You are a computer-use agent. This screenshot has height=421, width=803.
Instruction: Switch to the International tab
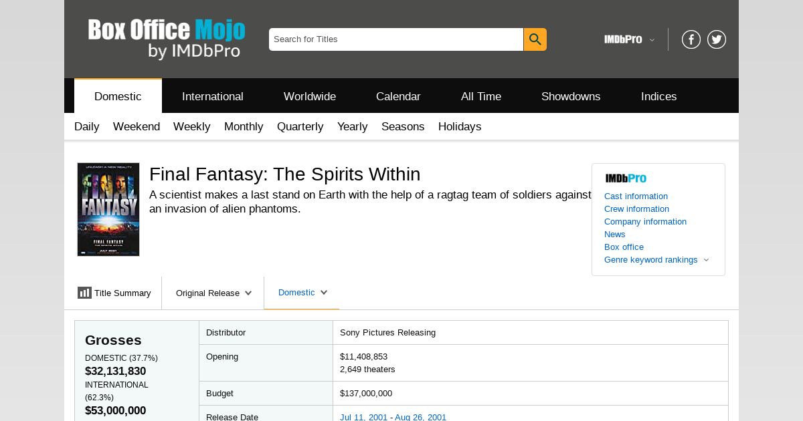tap(213, 96)
